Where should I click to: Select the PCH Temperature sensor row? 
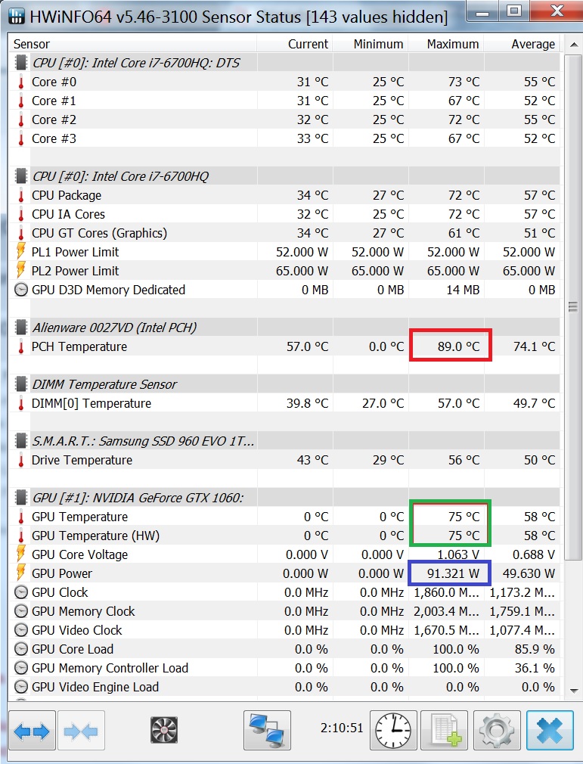click(284, 346)
